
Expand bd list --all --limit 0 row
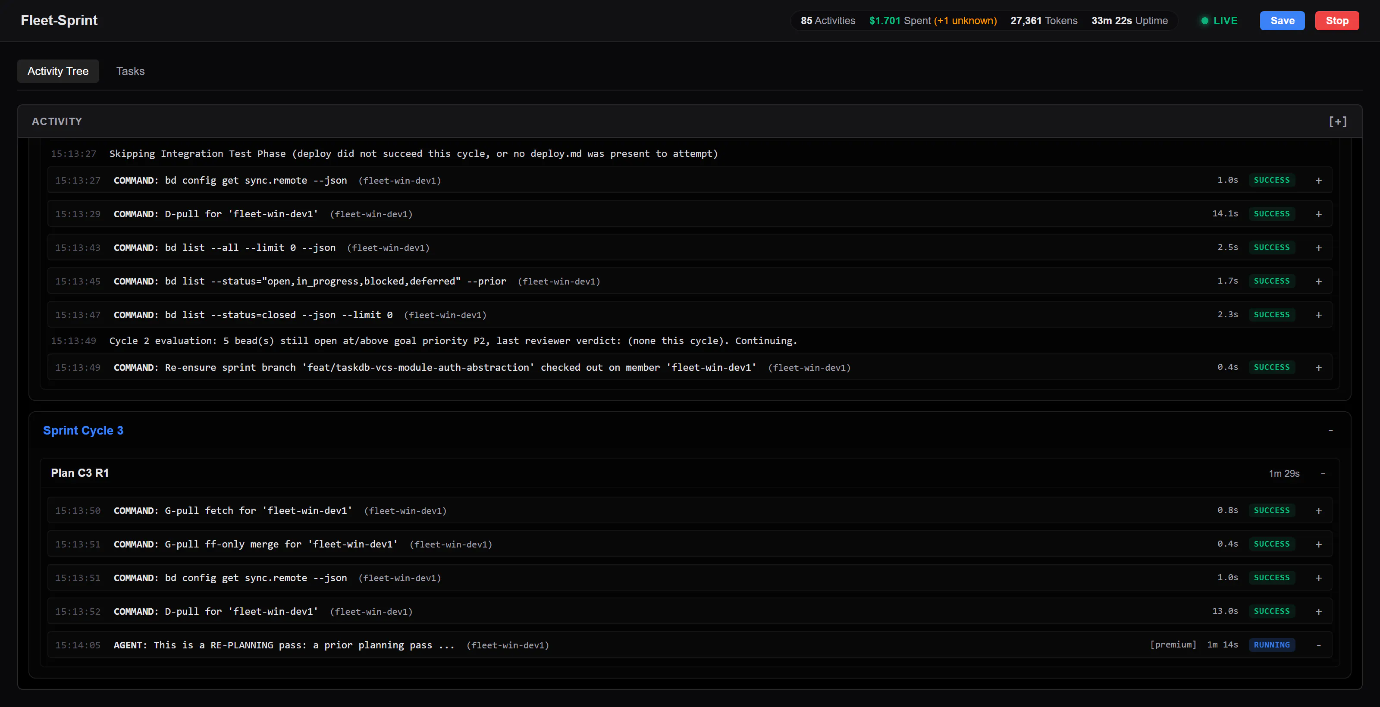point(1318,248)
